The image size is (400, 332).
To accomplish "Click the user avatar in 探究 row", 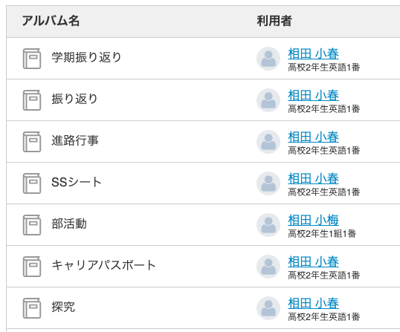I will (x=268, y=308).
